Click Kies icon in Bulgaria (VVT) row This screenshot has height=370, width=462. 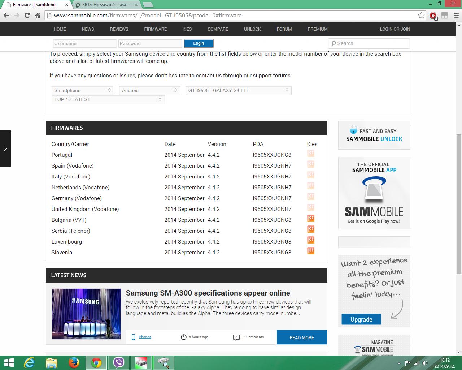pyautogui.click(x=311, y=218)
